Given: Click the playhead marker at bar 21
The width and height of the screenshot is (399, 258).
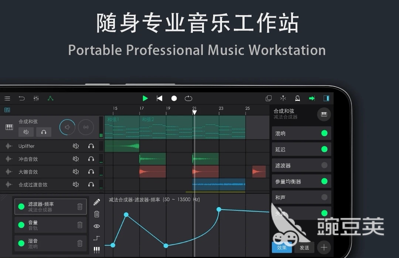Looking at the screenshot, I should pyautogui.click(x=194, y=112).
